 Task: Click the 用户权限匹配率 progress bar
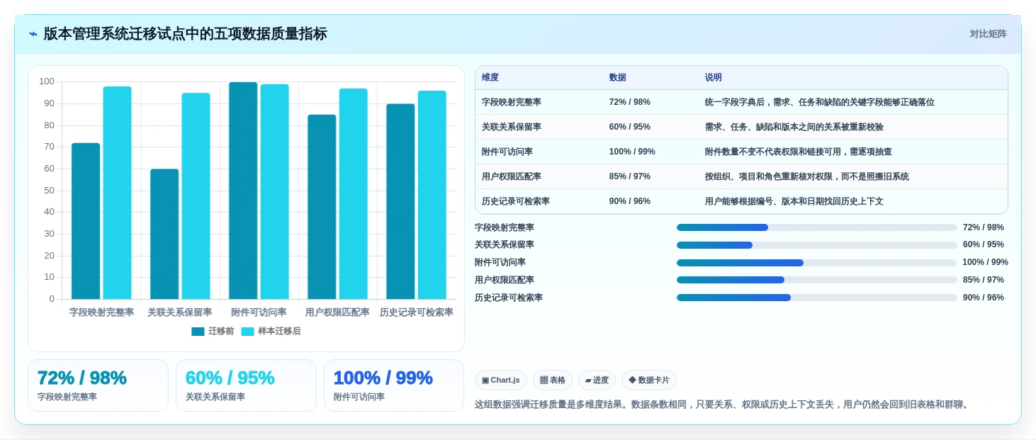(x=816, y=280)
